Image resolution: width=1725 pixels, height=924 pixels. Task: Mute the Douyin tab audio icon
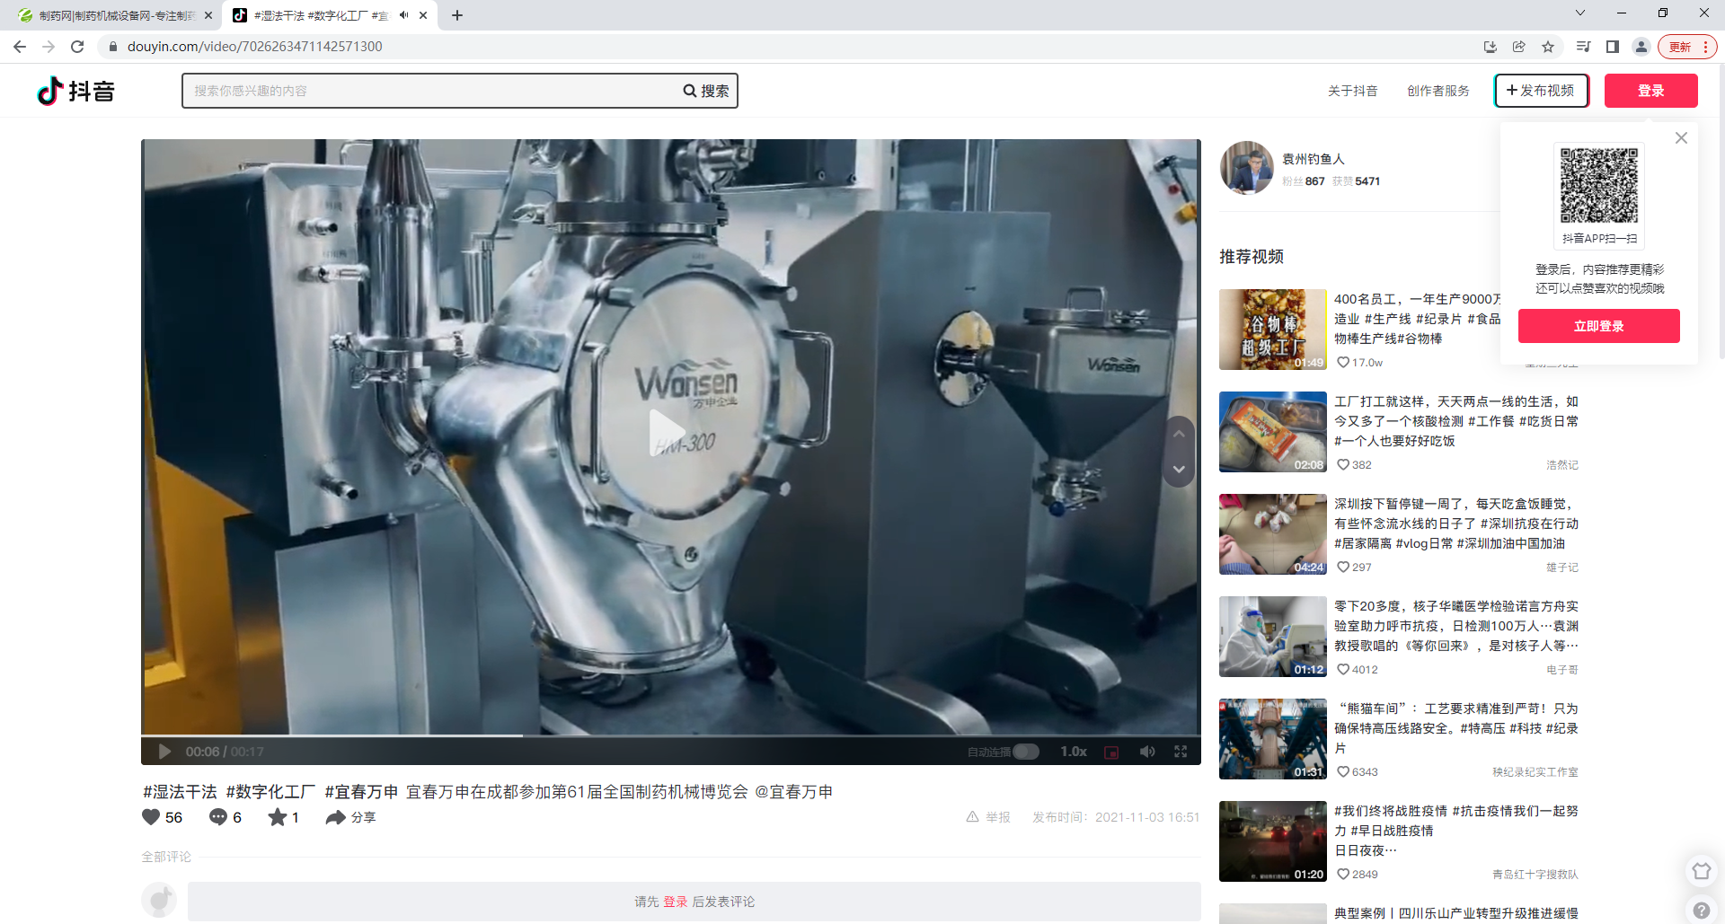coord(403,15)
